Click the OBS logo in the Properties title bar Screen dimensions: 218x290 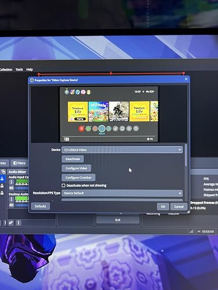tap(32, 80)
